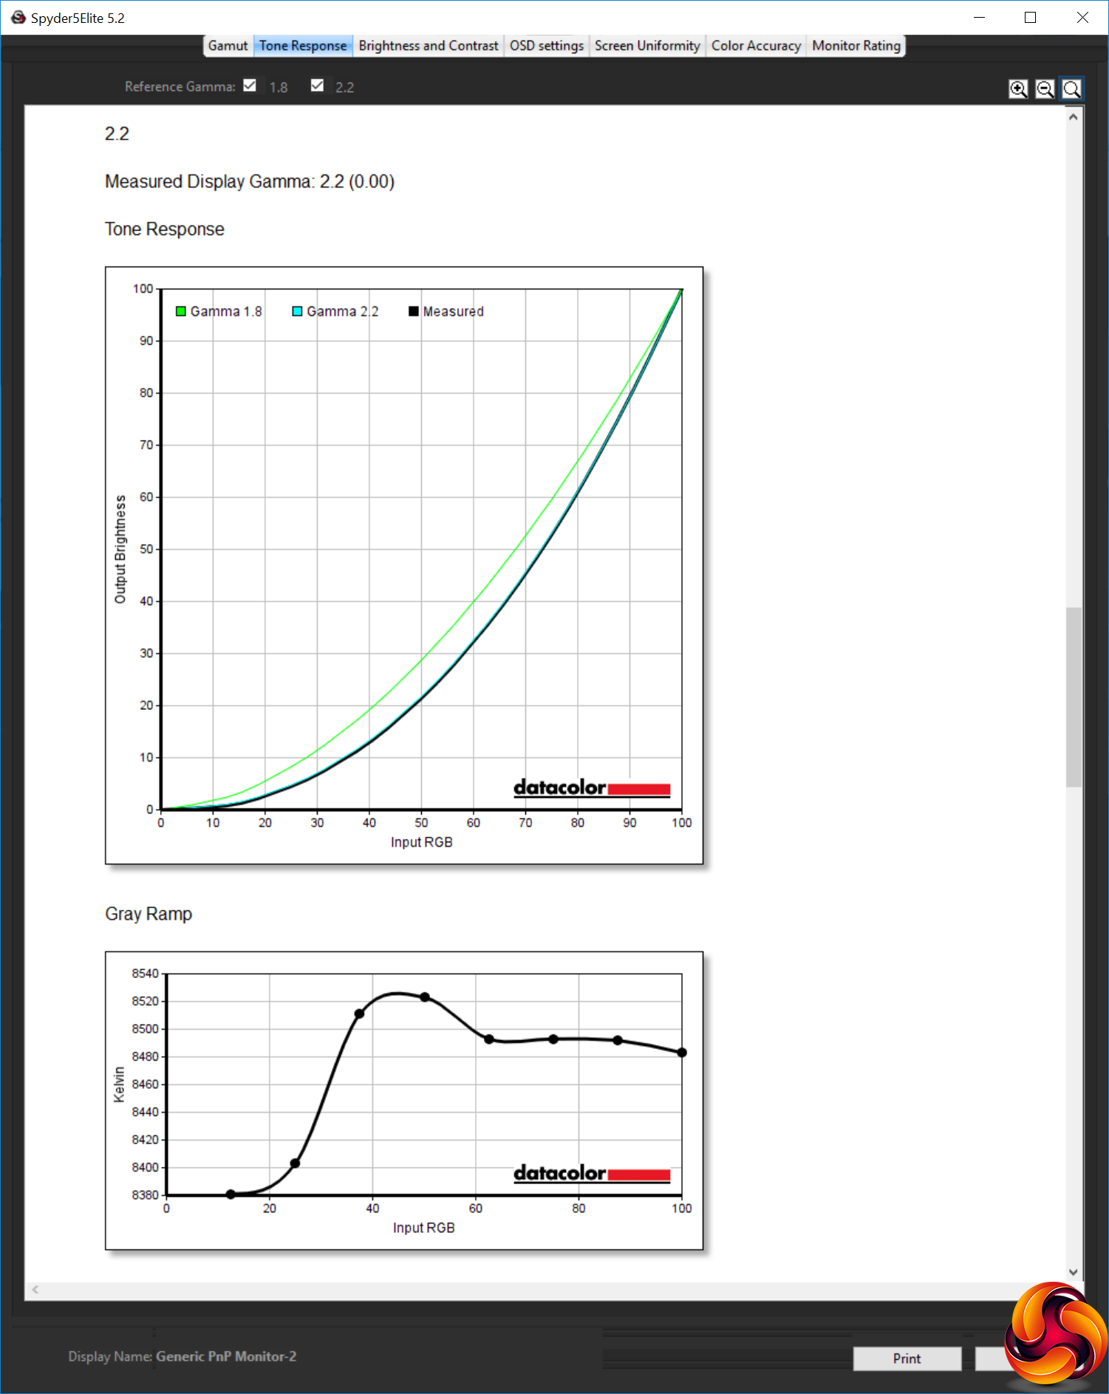The image size is (1109, 1394).
Task: Click the 'Generic PnP Monitor-2' display name
Action: (226, 1356)
